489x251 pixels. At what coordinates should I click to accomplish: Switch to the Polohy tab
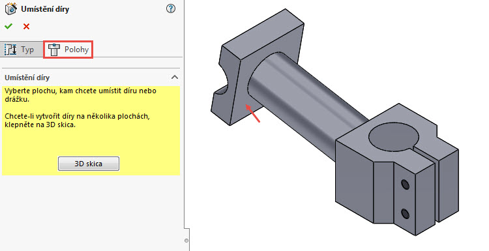(x=68, y=50)
